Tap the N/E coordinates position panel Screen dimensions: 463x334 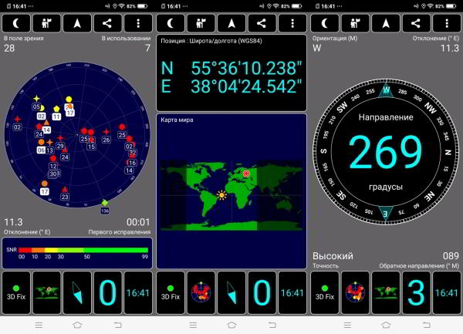[231, 72]
